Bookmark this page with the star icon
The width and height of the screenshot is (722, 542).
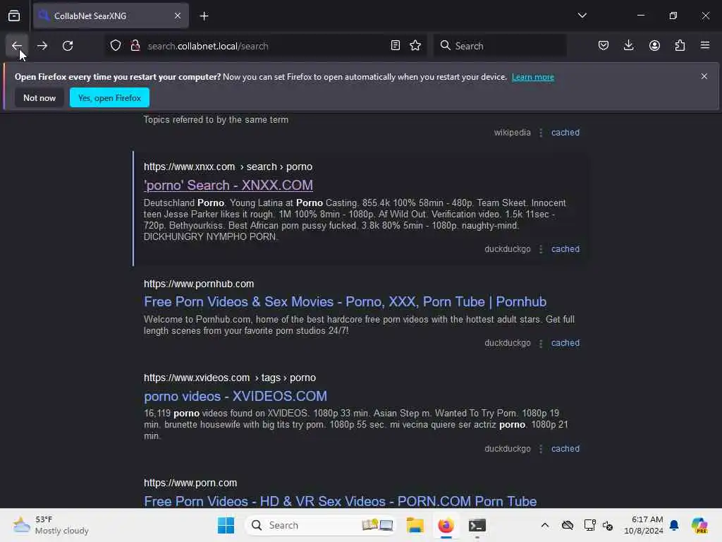[x=415, y=46]
